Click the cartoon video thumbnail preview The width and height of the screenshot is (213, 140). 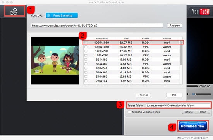click(55, 60)
